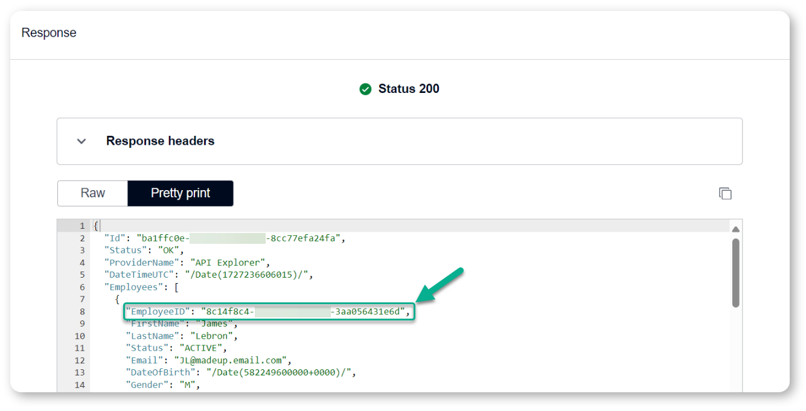This screenshot has height=411, width=806.
Task: Select the "Id" line in the JSON
Action: (225, 238)
